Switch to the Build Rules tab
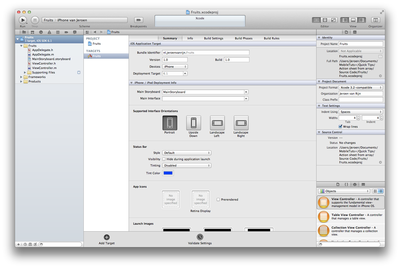 click(272, 38)
